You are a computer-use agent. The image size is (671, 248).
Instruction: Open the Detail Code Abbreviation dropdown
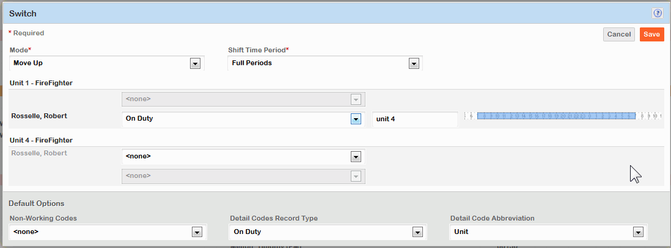pyautogui.click(x=638, y=232)
